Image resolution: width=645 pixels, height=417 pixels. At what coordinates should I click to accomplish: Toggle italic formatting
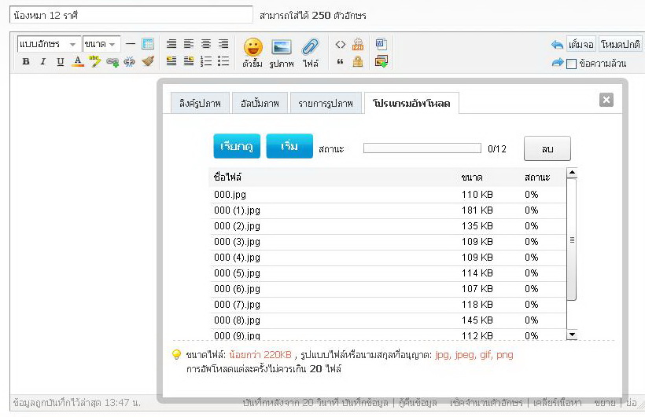42,61
